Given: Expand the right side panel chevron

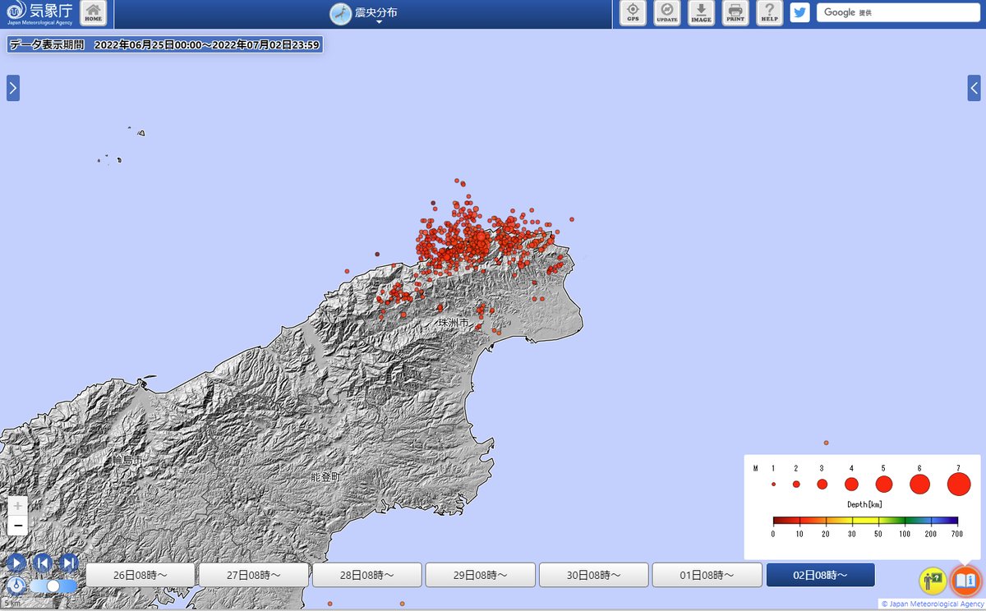Looking at the screenshot, I should point(974,88).
